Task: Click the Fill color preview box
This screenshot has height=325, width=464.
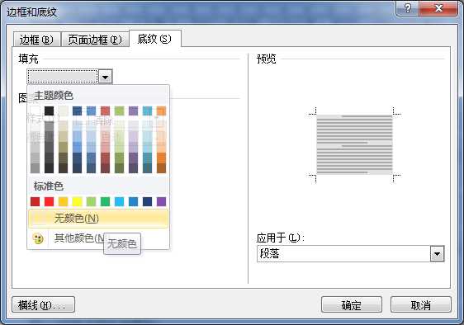Action: 63,77
